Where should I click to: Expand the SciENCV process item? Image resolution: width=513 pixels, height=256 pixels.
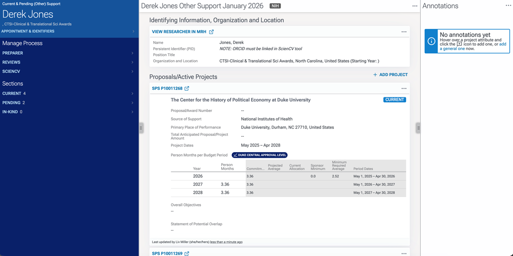click(x=132, y=71)
